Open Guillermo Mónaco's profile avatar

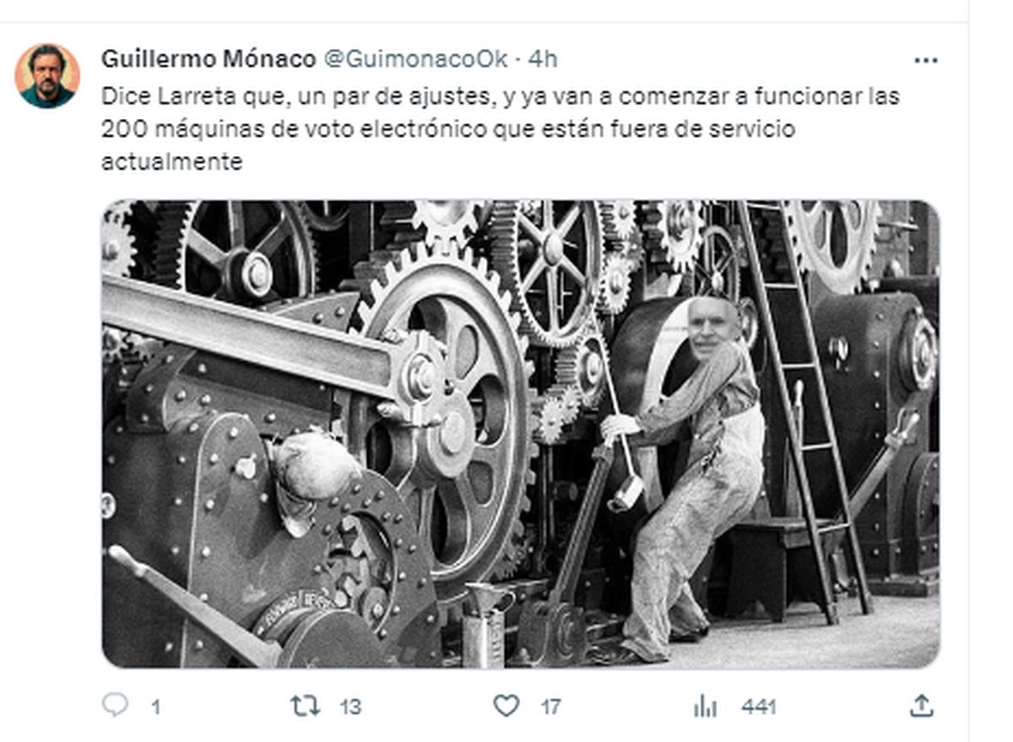coord(47,76)
